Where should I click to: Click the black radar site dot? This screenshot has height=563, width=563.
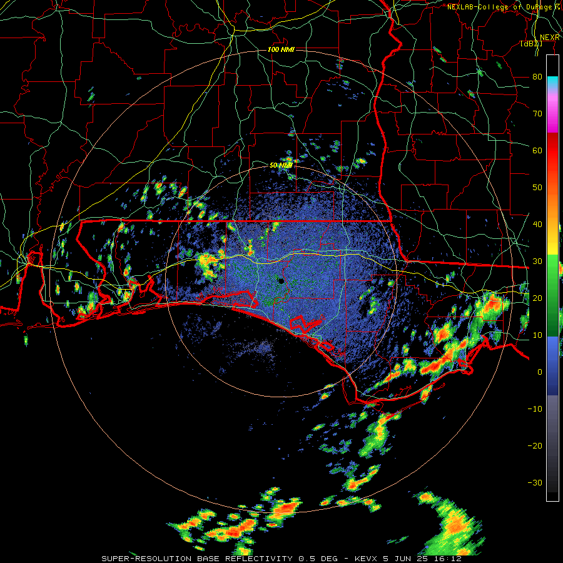coord(281,281)
